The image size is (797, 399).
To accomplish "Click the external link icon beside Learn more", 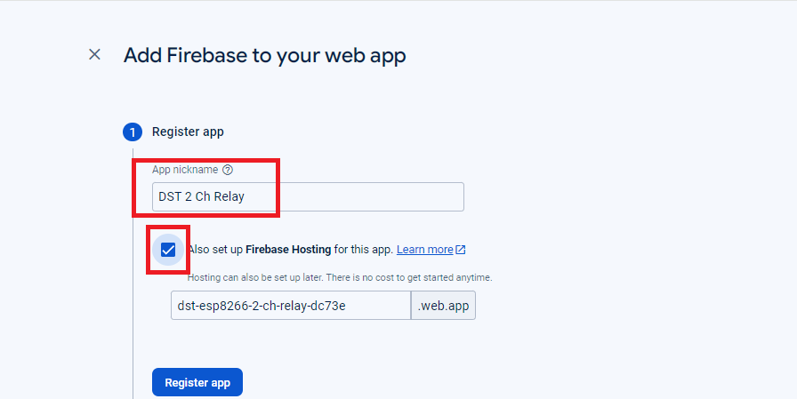I will coord(461,250).
